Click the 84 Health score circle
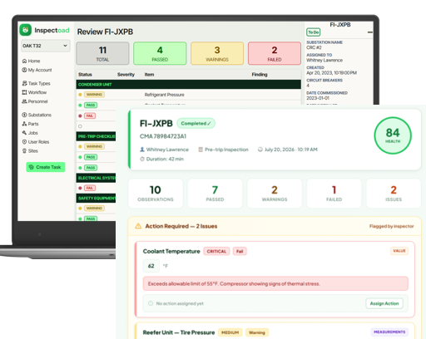The width and height of the screenshot is (426, 339). (x=393, y=135)
